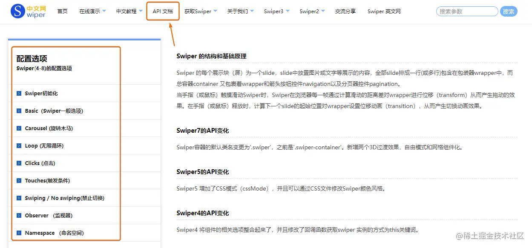Open the Clicks (点击) section link
532x248 pixels.
pos(40,163)
